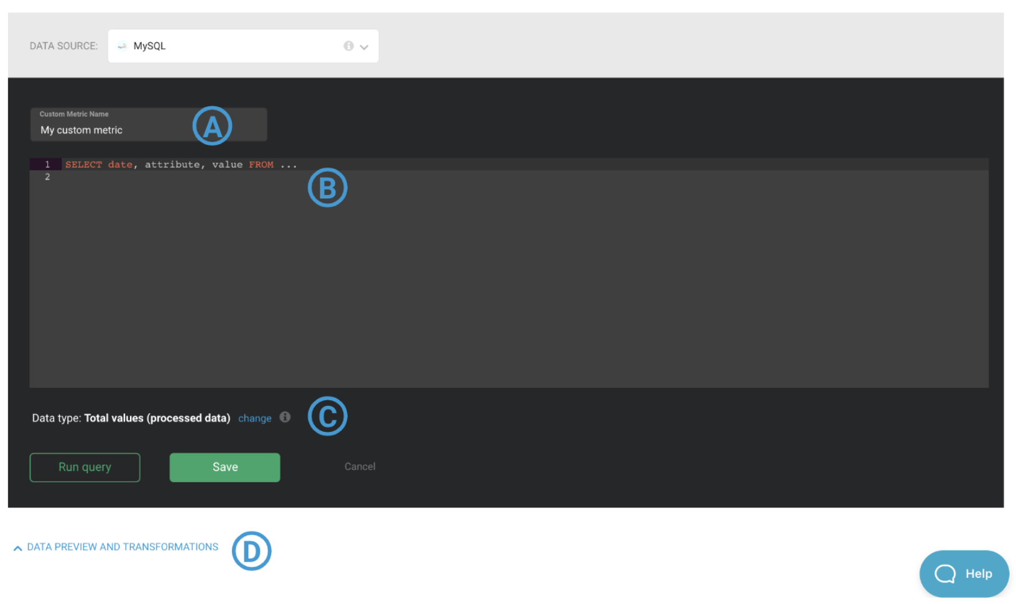Open the MySQL data source dropdown

(243, 46)
